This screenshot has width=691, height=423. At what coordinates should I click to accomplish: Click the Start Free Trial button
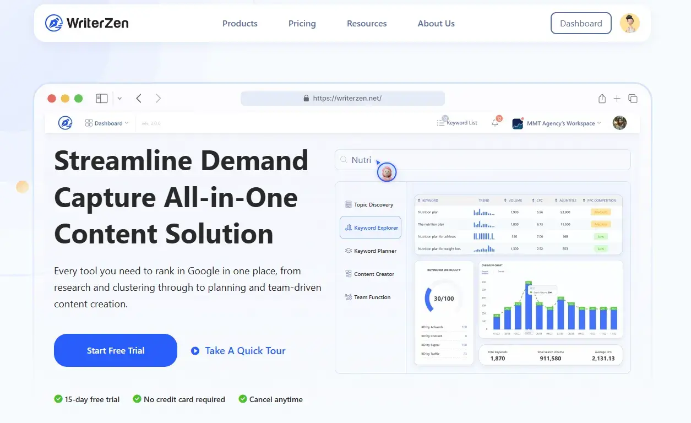coord(115,350)
